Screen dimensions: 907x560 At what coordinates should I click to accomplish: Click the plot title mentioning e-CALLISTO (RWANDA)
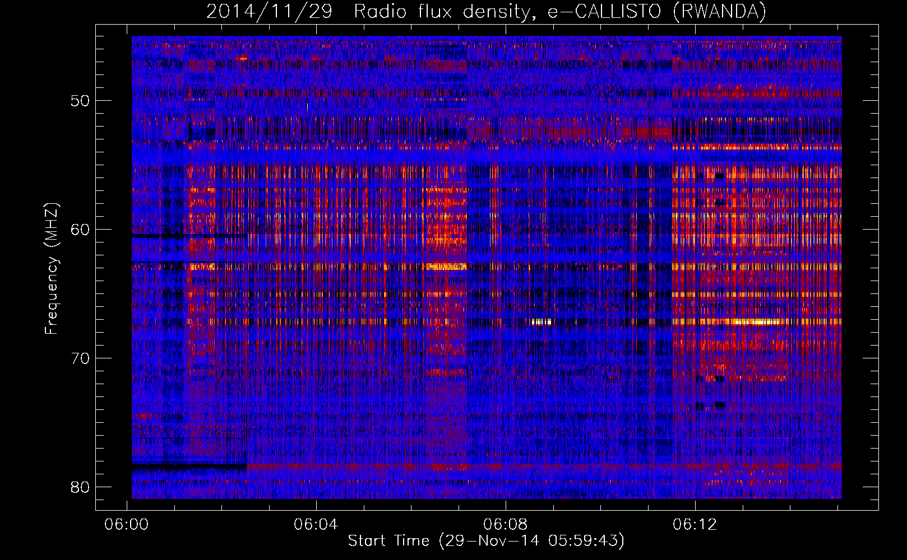click(x=486, y=11)
